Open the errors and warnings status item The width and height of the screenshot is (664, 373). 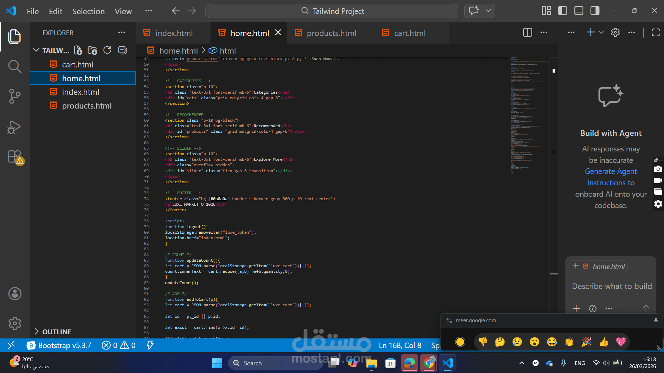[119, 345]
